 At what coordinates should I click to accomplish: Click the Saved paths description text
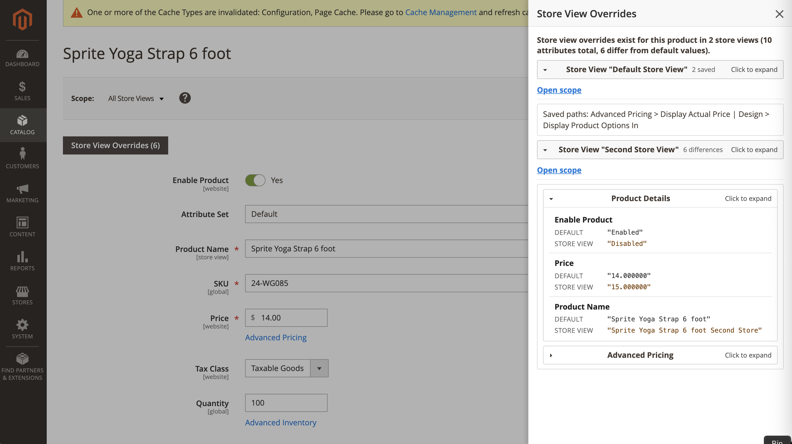tap(656, 120)
